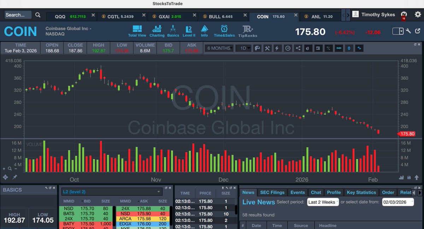
Task: Open the 1D timeframe dropdown
Action: click(x=243, y=48)
